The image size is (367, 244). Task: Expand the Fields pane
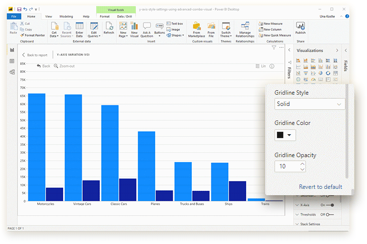(x=345, y=50)
